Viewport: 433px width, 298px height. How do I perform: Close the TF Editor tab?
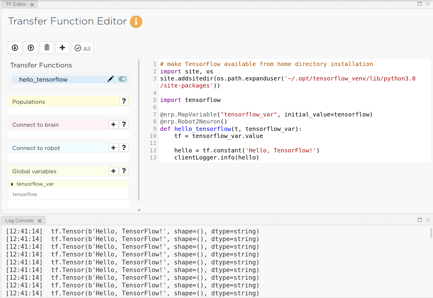click(x=32, y=5)
